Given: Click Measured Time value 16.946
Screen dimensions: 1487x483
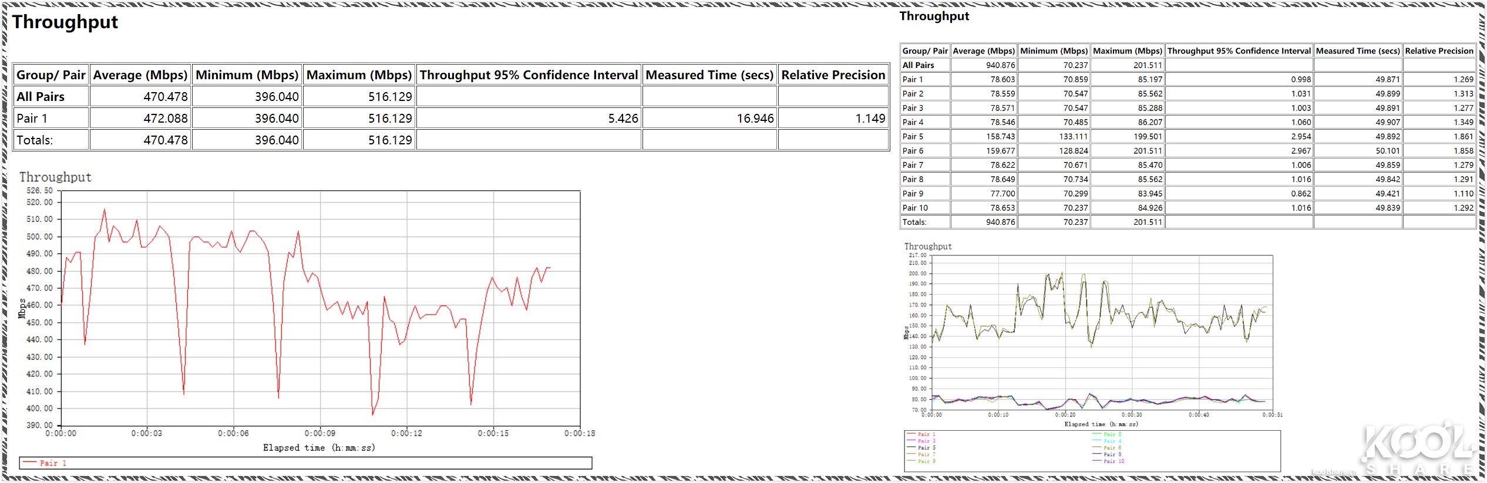Looking at the screenshot, I should tap(755, 119).
